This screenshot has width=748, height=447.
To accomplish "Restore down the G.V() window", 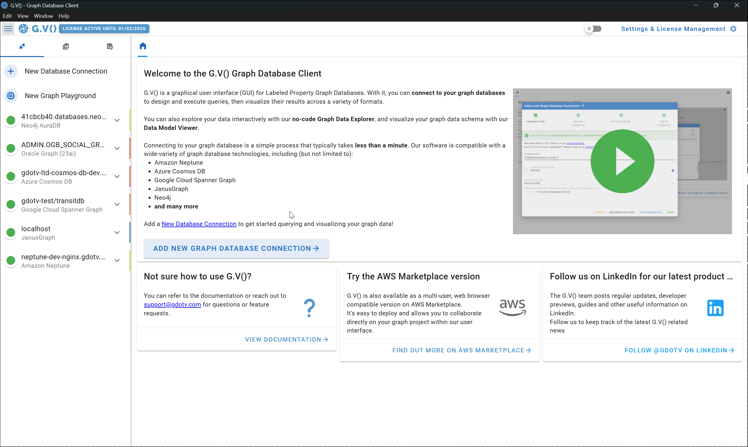I will [x=716, y=6].
